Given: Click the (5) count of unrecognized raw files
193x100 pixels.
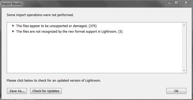Looking at the screenshot, I should coord(120,31).
